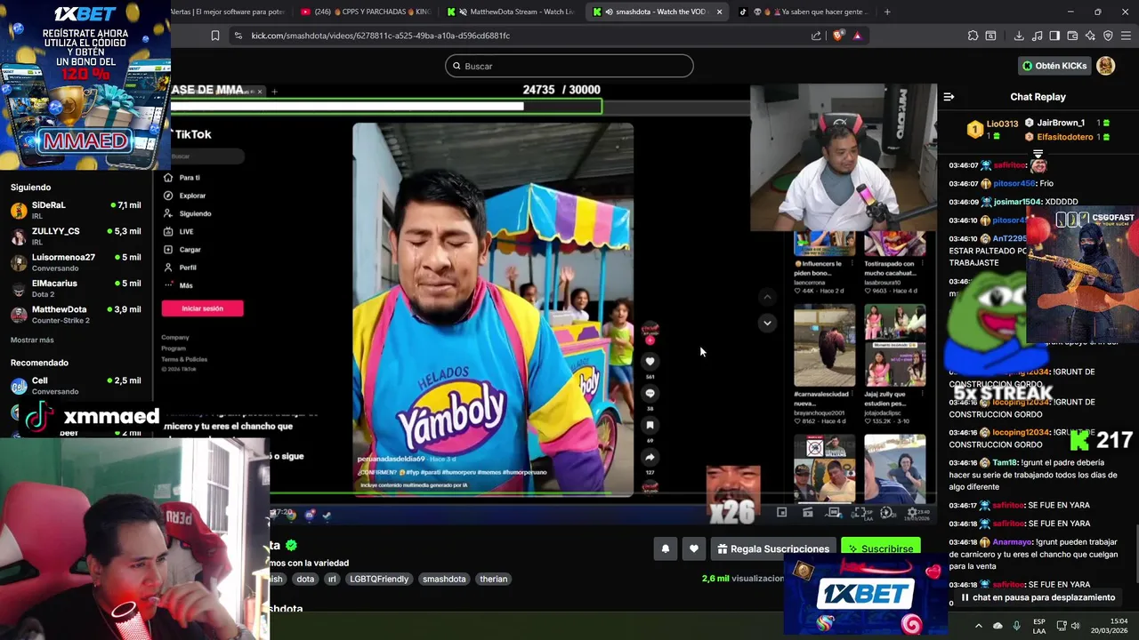This screenshot has height=640, width=1139.
Task: Click fullscreen icon in video controls
Action: click(859, 513)
